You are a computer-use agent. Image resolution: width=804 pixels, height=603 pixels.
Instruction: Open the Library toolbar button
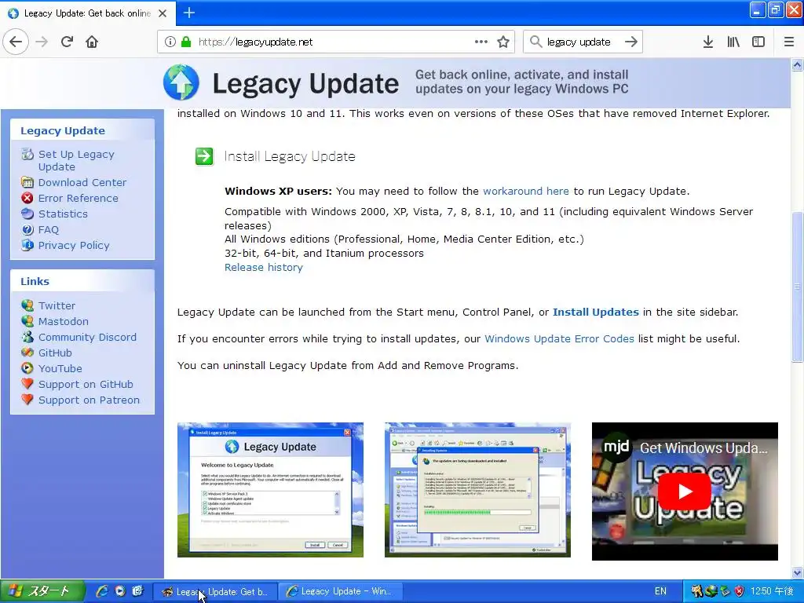pos(733,42)
